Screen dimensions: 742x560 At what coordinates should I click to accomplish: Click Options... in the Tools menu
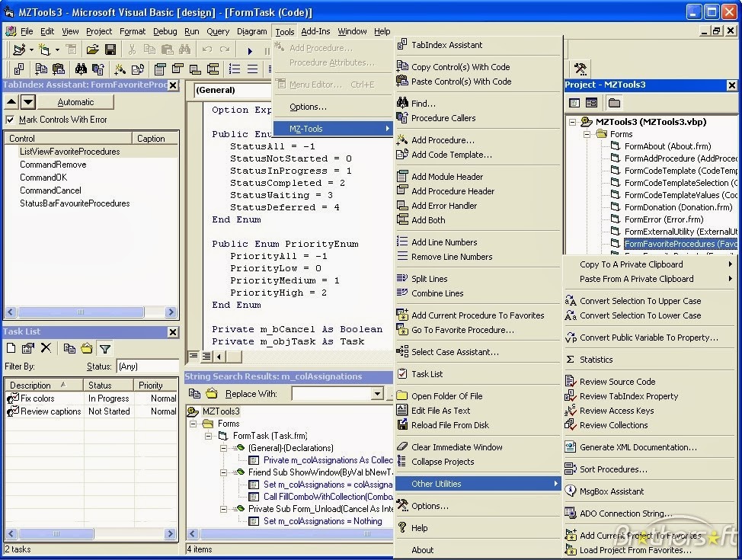333,107
